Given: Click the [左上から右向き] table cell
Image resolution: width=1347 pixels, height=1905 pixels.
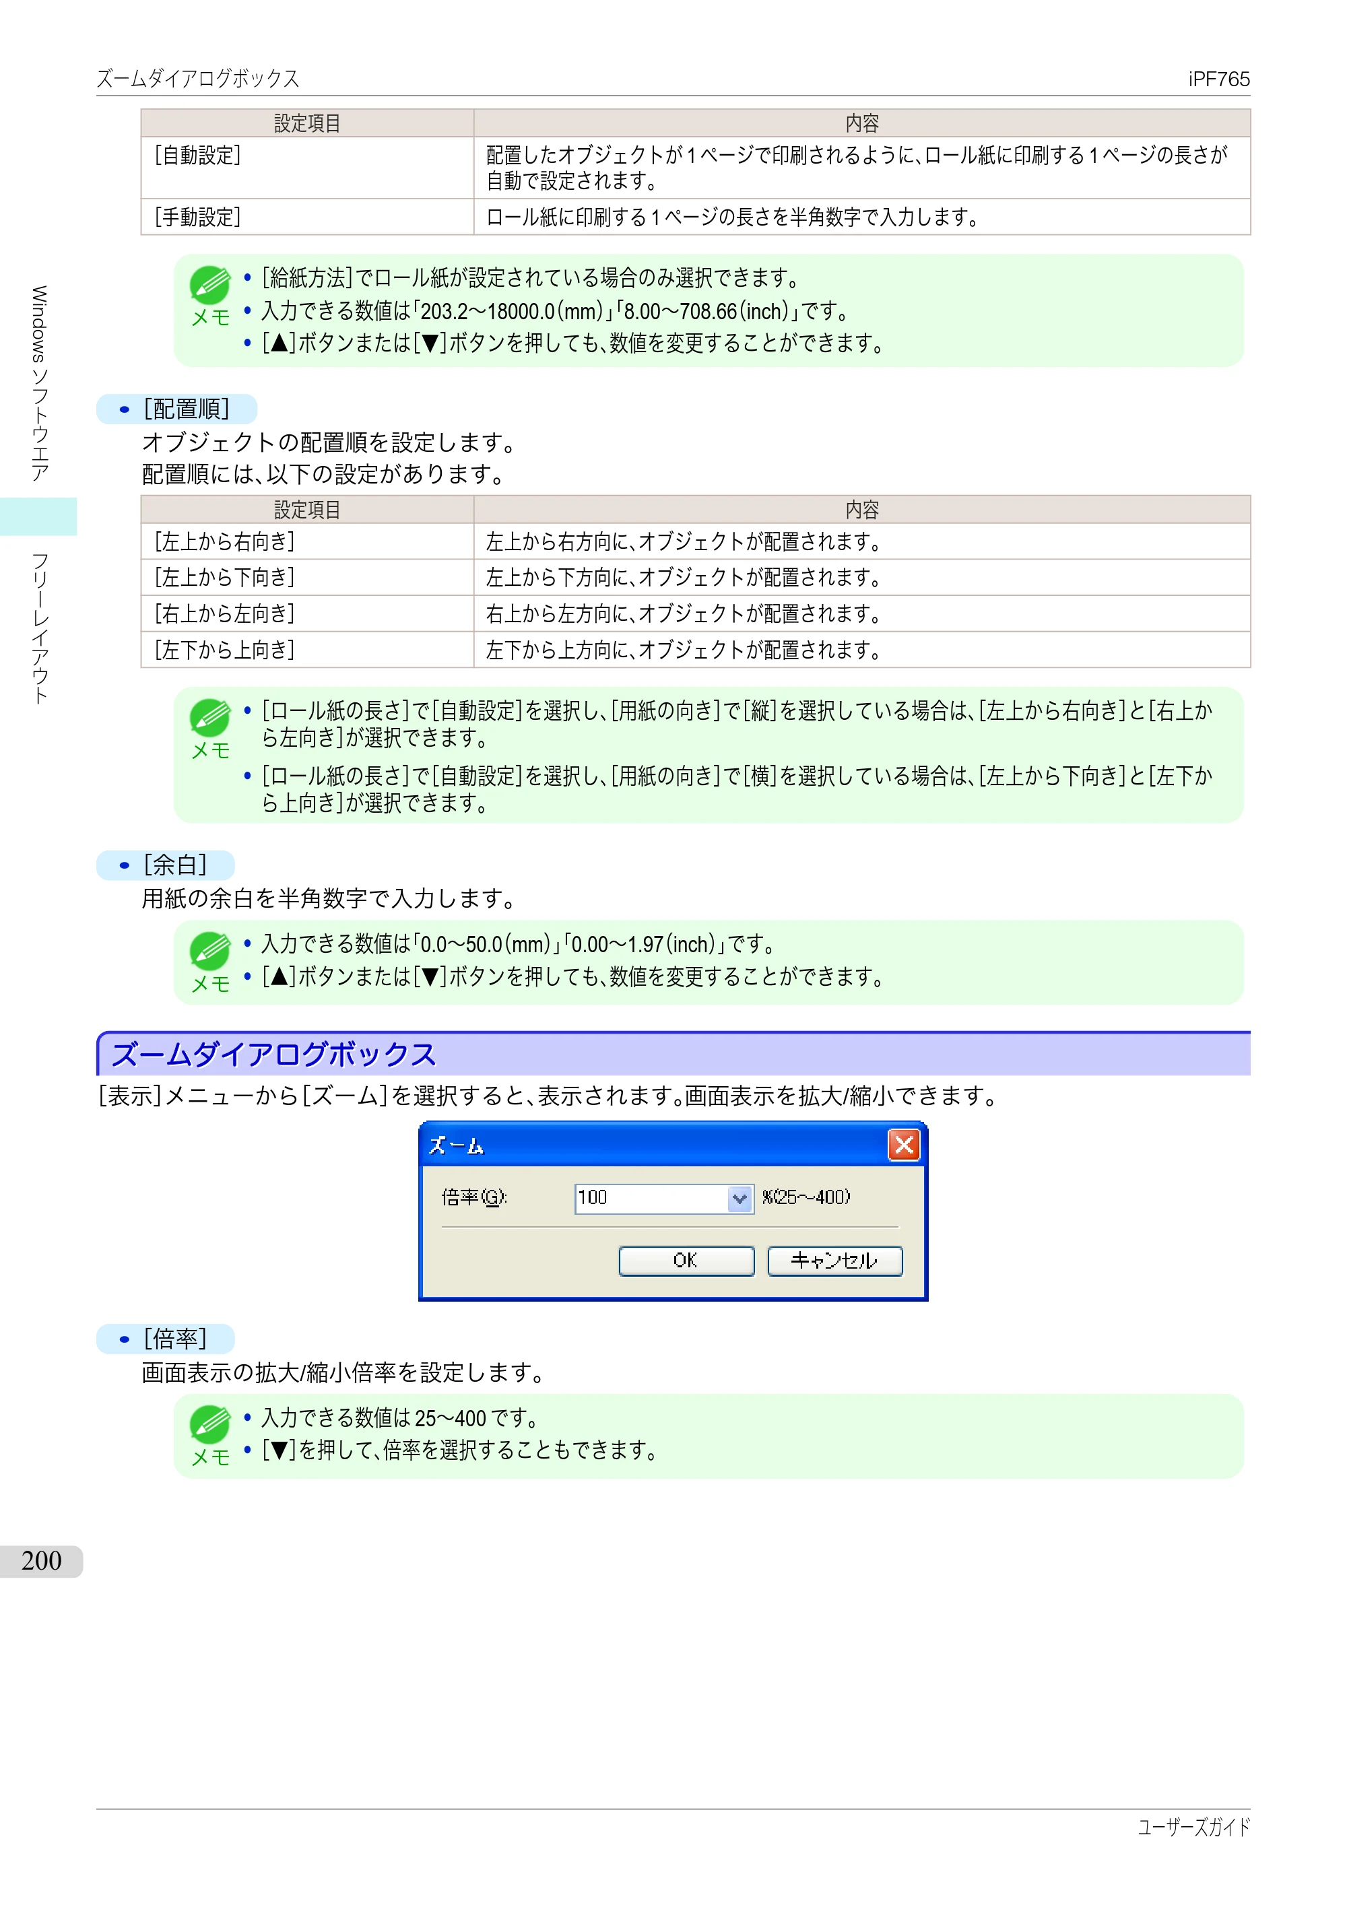Looking at the screenshot, I should [x=307, y=542].
